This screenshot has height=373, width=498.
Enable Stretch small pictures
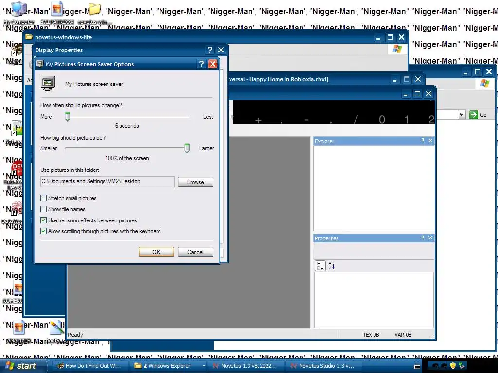point(43,198)
